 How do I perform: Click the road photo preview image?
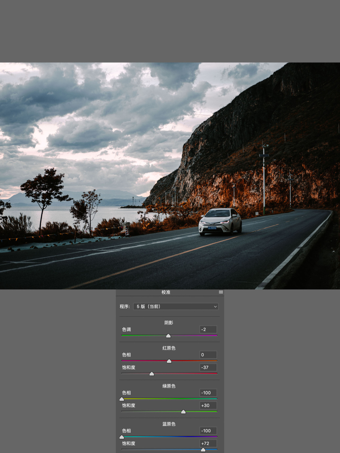pos(170,176)
